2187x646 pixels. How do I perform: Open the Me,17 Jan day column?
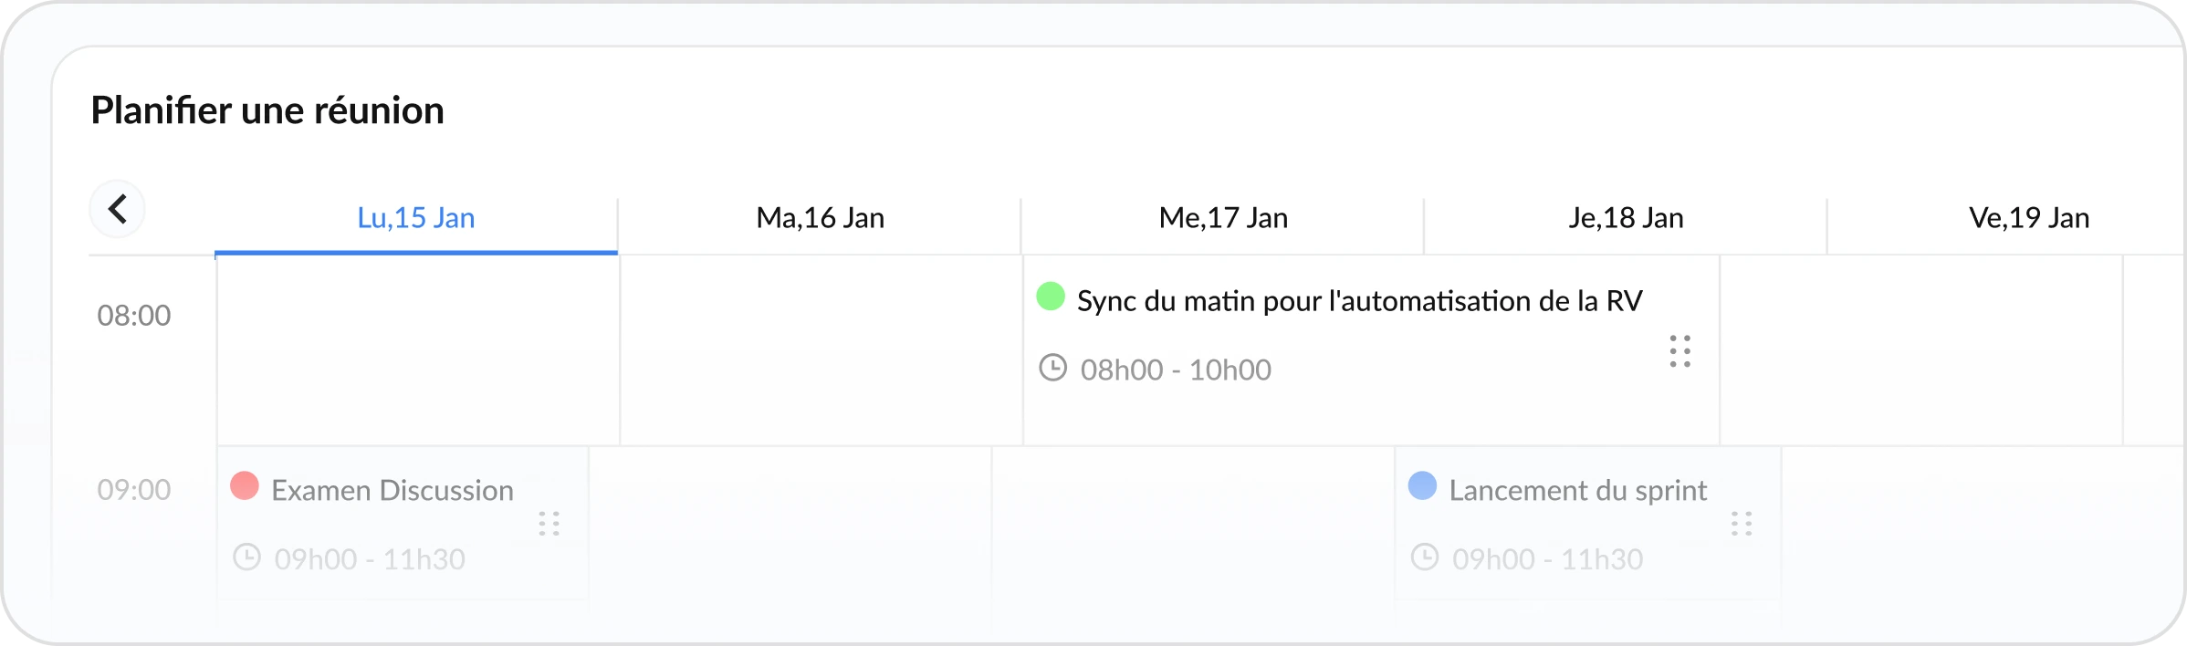[x=1223, y=218]
